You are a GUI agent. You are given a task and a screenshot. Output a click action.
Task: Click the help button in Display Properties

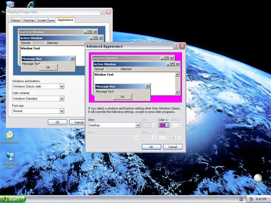[x=102, y=12]
